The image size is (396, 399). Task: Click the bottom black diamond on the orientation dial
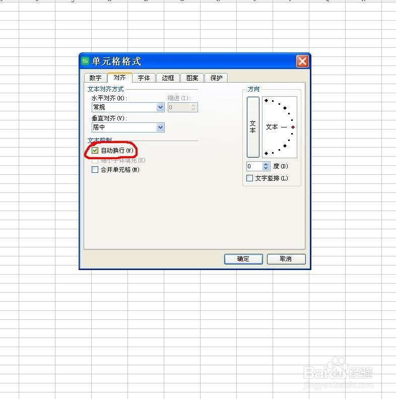(x=266, y=153)
